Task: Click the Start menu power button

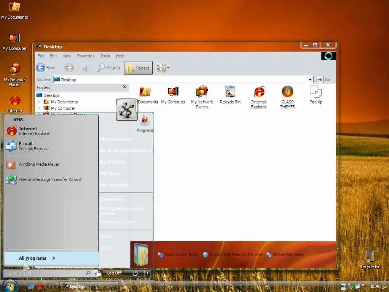Action: click(135, 273)
